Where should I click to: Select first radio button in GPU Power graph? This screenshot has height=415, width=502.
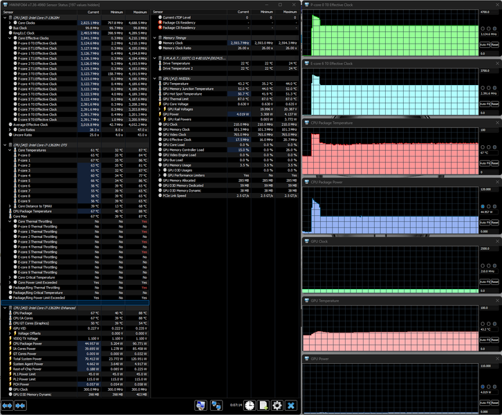pos(483,387)
